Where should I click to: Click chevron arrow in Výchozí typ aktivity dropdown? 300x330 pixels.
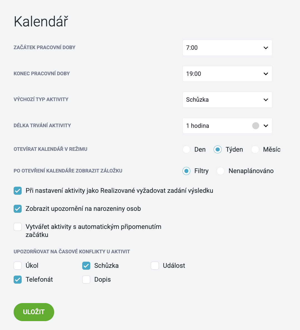point(266,100)
